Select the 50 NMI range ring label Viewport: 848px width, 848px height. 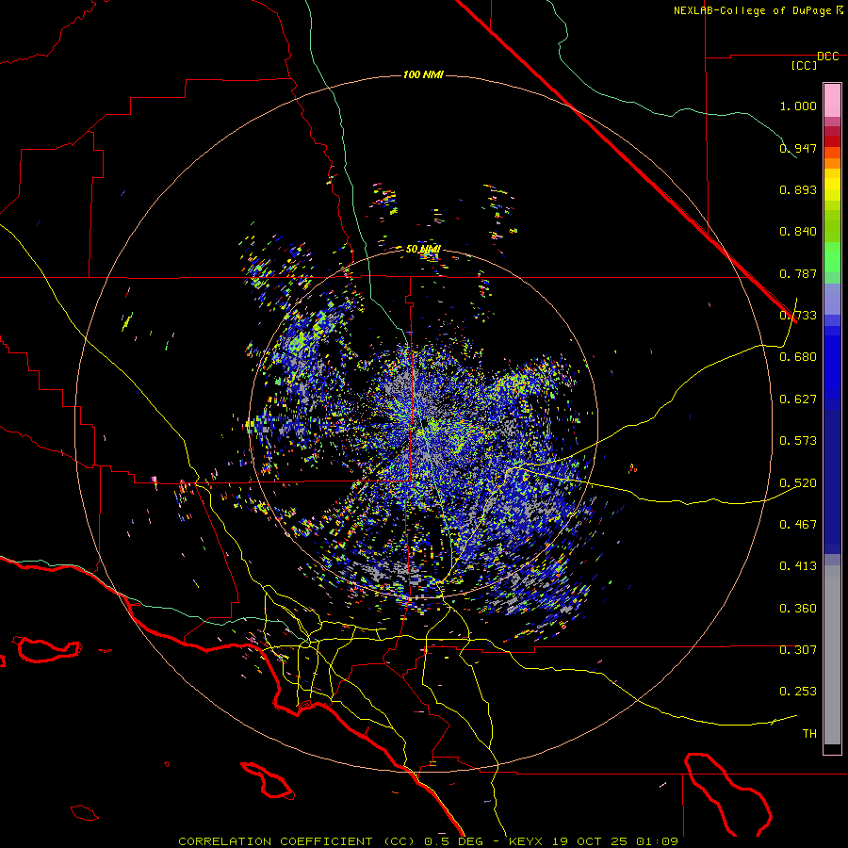pyautogui.click(x=423, y=249)
